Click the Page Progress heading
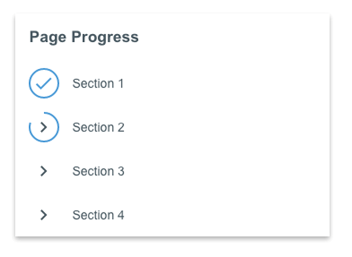 coord(84,37)
